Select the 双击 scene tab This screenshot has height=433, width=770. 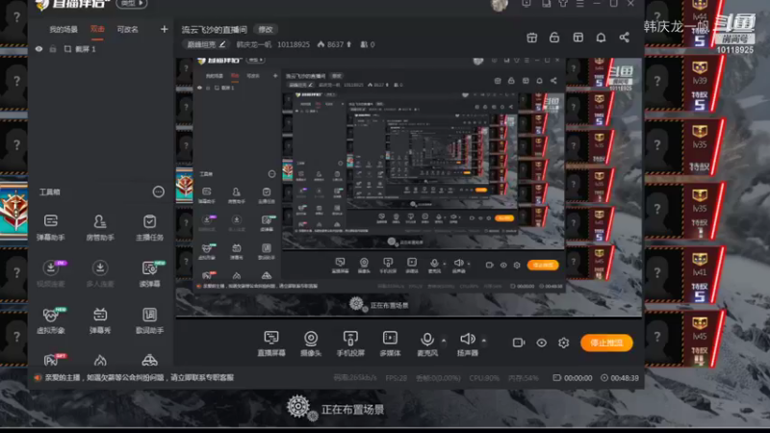97,30
